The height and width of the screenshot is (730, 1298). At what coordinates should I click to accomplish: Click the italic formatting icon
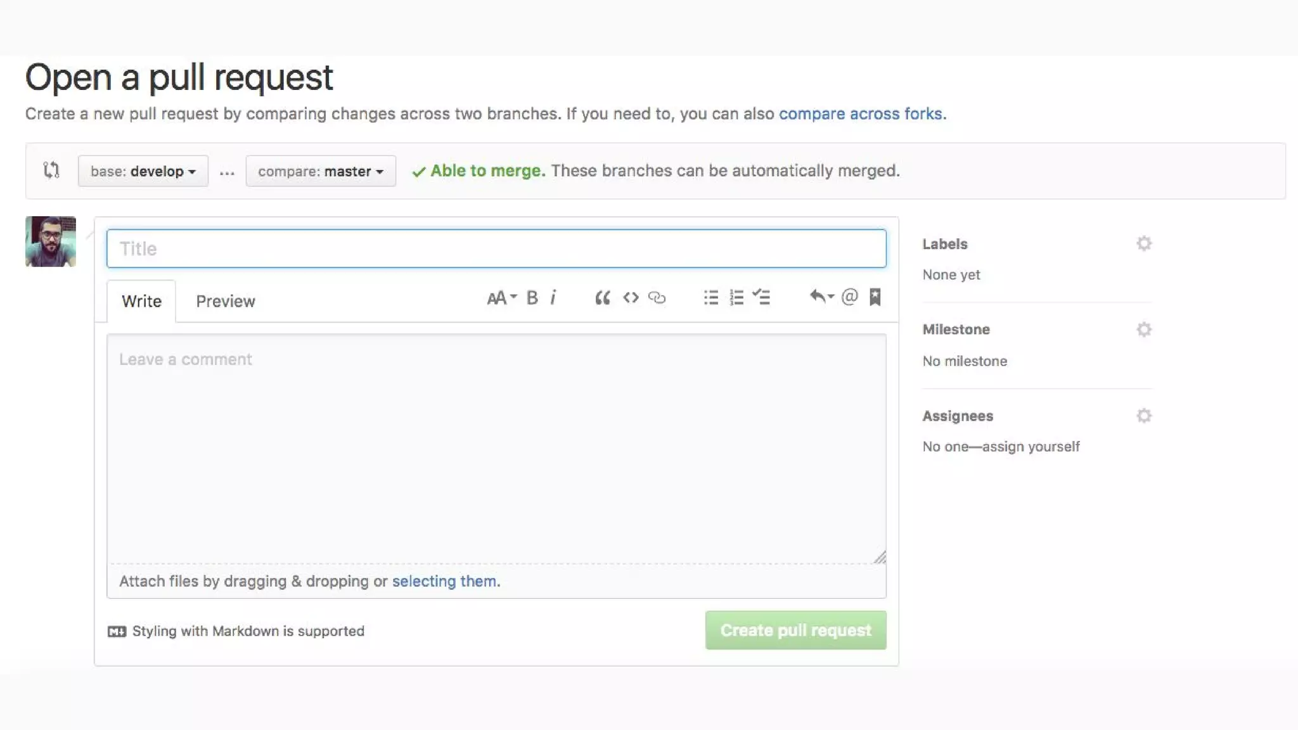click(x=553, y=297)
